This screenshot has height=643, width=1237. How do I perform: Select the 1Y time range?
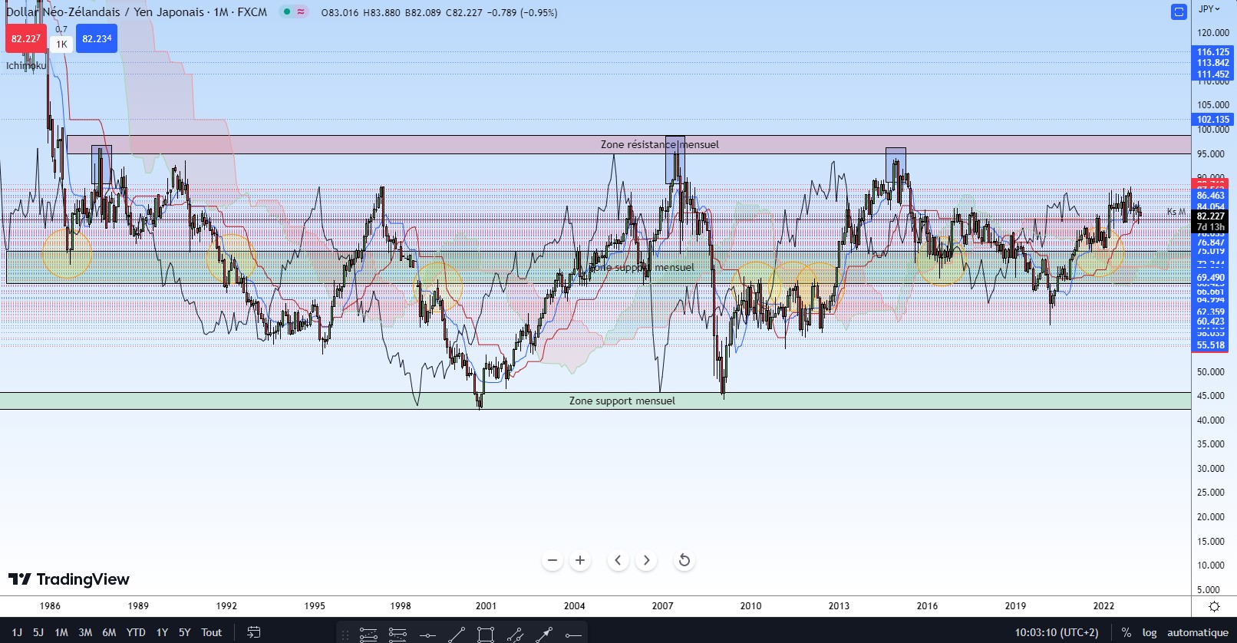162,632
